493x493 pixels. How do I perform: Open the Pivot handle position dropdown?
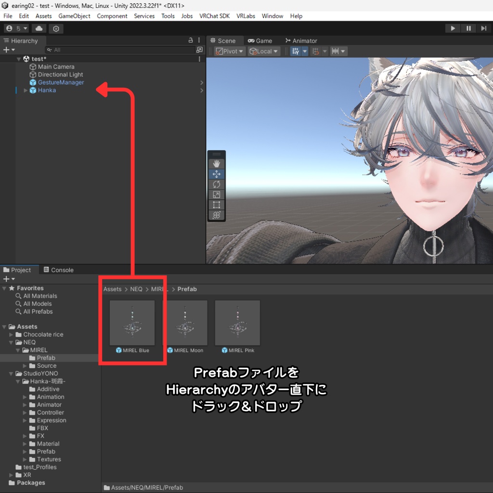click(230, 51)
